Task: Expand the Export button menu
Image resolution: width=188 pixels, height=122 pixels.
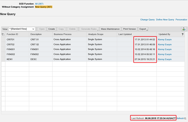Action: click(143, 29)
